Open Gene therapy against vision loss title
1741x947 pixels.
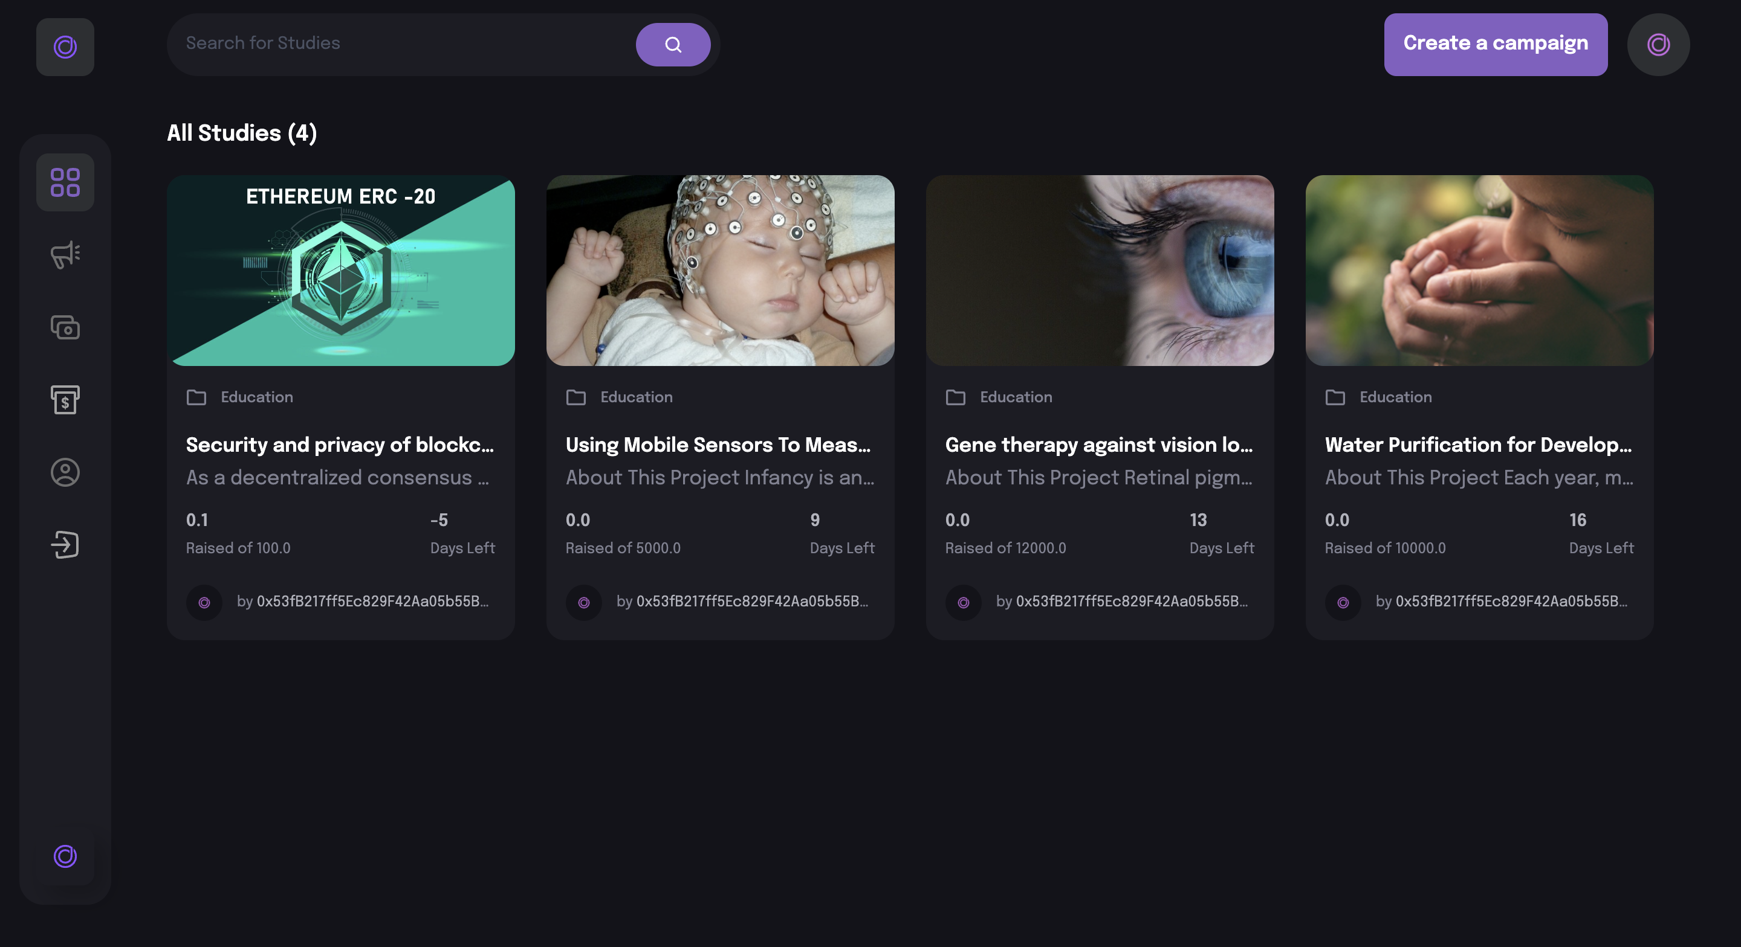[x=1098, y=445]
